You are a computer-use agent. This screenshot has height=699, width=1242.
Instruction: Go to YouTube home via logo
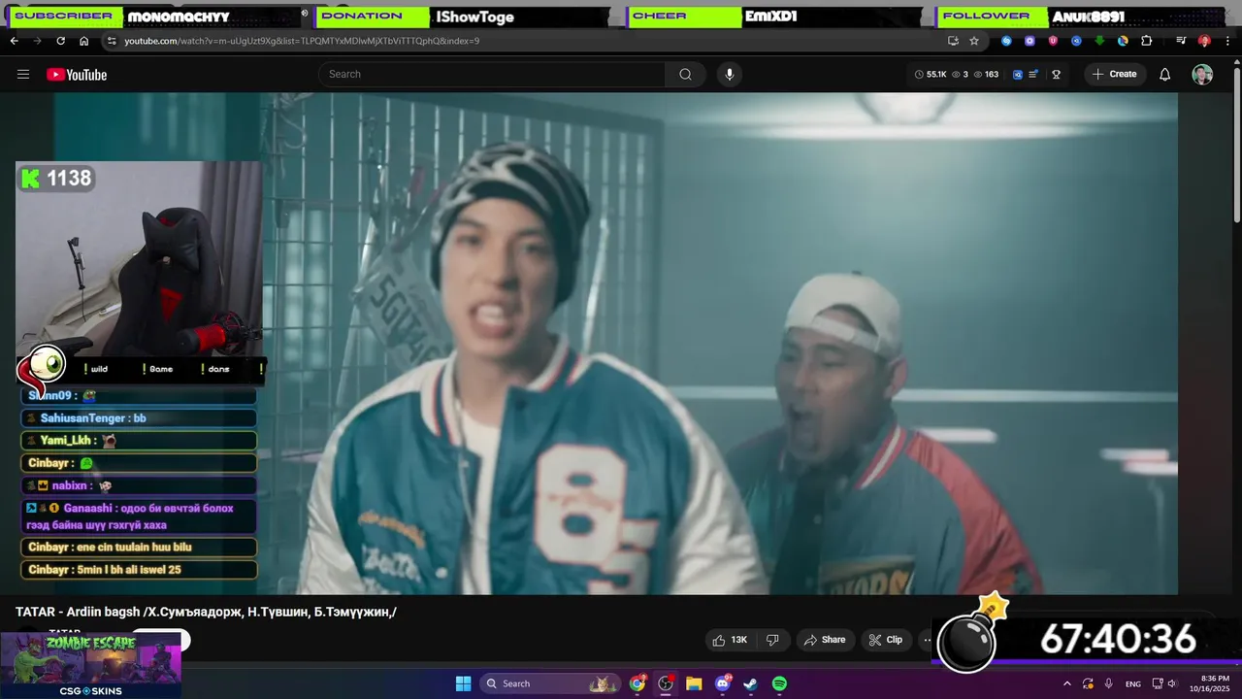tap(77, 75)
